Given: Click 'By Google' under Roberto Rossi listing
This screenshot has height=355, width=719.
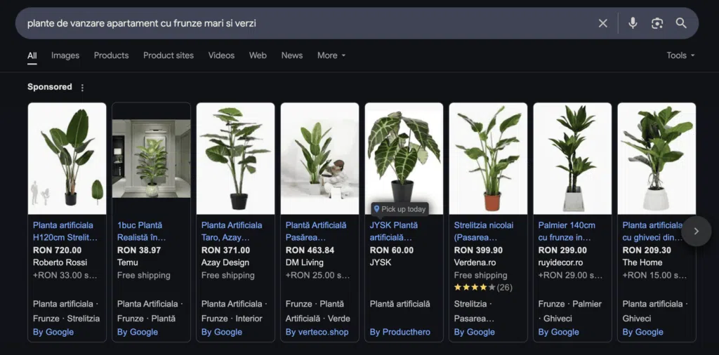Looking at the screenshot, I should pyautogui.click(x=53, y=332).
